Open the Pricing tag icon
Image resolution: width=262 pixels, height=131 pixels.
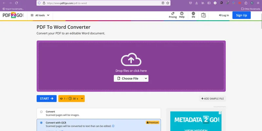click(x=173, y=13)
